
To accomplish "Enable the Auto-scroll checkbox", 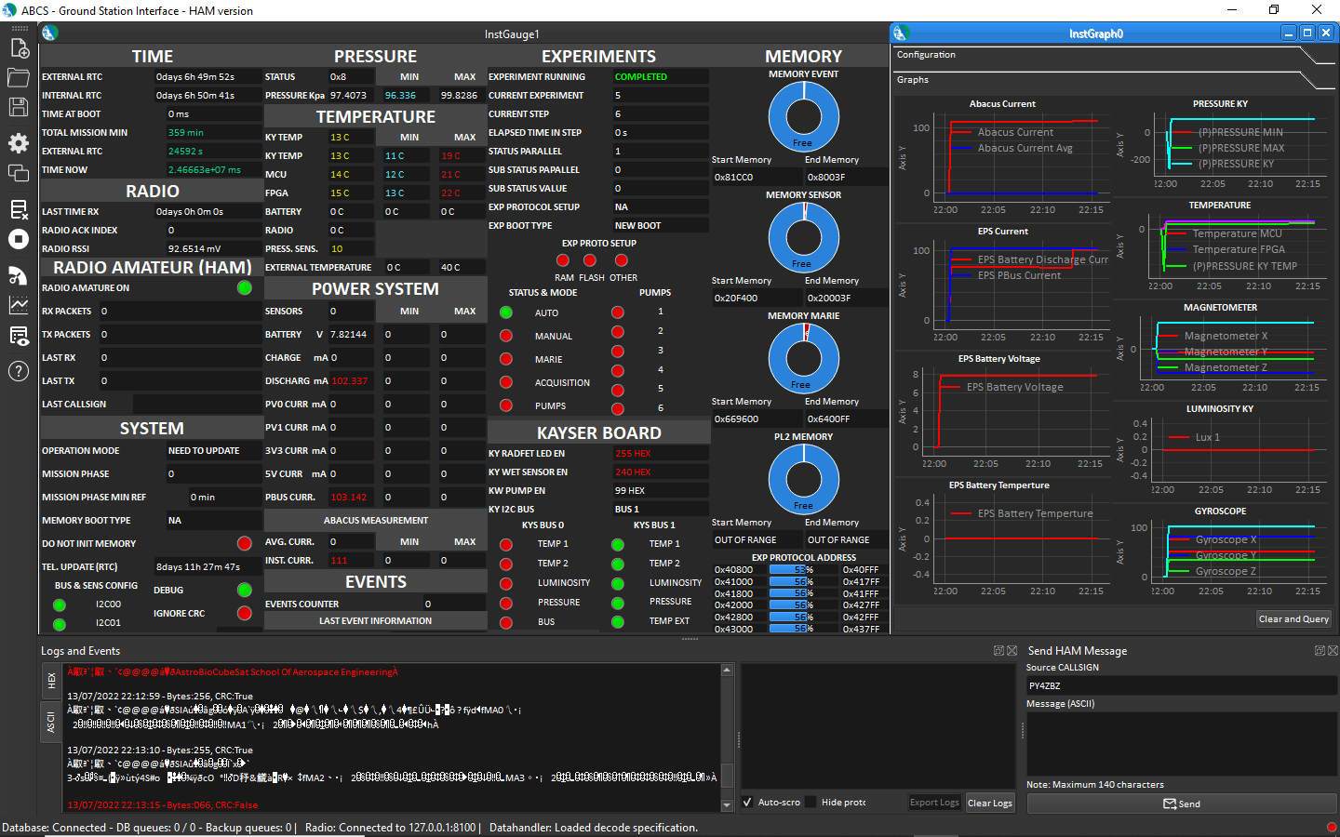I will pyautogui.click(x=747, y=803).
